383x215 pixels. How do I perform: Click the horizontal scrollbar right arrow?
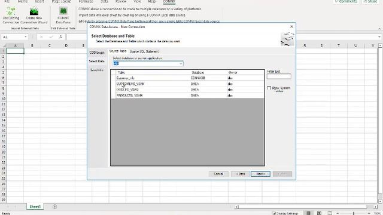[x=375, y=207]
